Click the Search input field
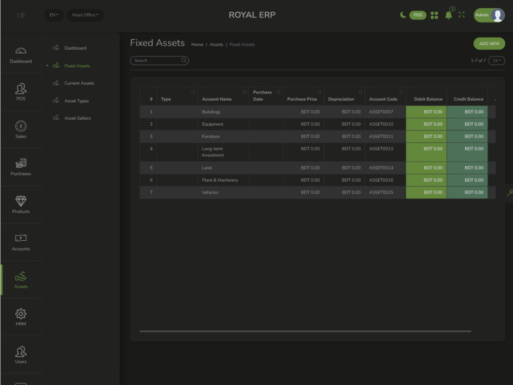The width and height of the screenshot is (513, 385). [x=160, y=61]
